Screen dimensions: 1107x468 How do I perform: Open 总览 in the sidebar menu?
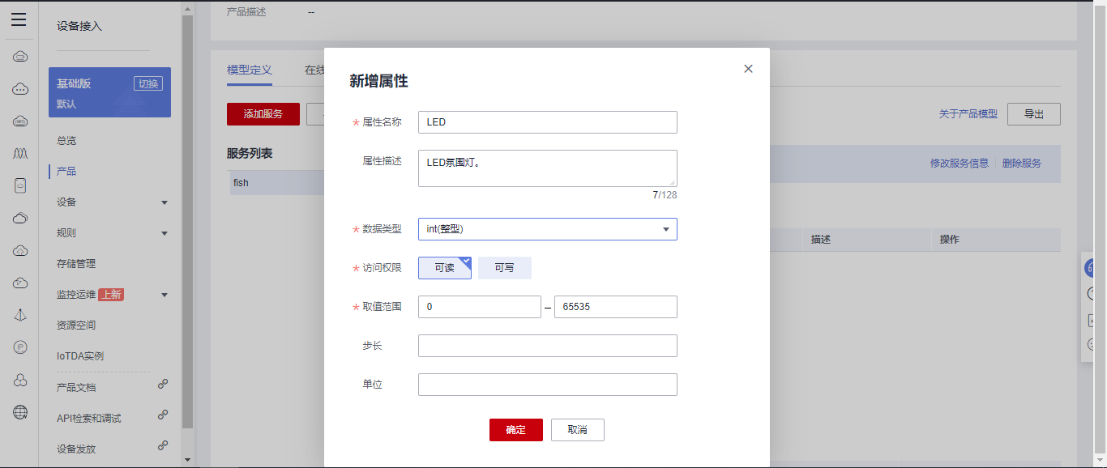point(66,141)
